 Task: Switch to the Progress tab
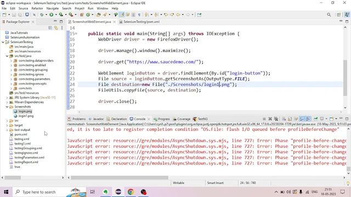point(162,119)
